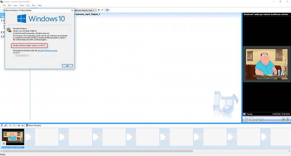Click the Take Picture icon
291x156 pixels.
coord(288,120)
